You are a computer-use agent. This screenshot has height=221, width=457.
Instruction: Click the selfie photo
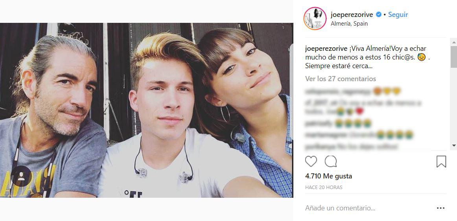click(x=147, y=110)
